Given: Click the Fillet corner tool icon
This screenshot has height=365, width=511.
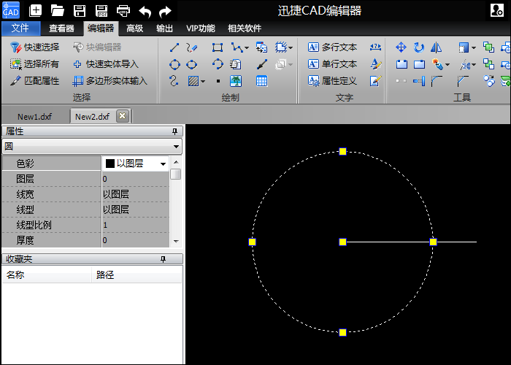Looking at the screenshot, I should (437, 81).
